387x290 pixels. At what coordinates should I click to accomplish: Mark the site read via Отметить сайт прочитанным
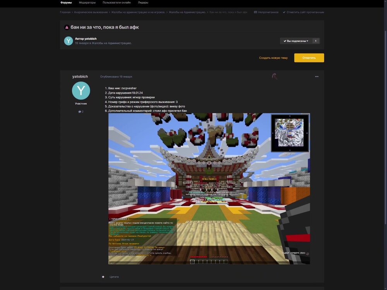(x=303, y=12)
